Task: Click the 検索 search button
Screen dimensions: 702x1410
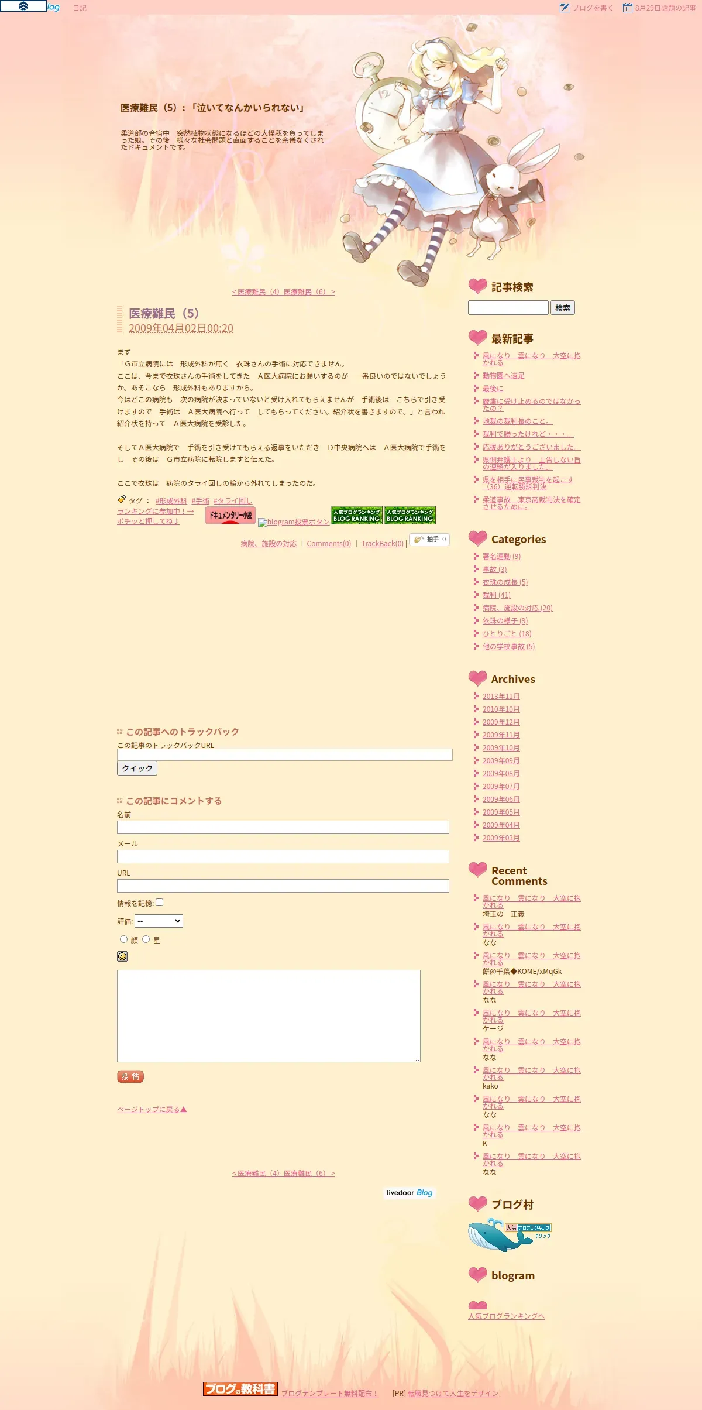Action: coord(563,308)
